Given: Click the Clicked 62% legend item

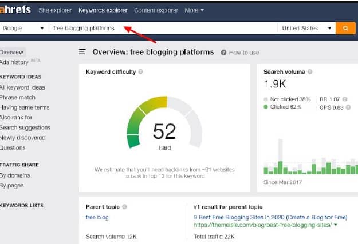Looking at the screenshot, I should pyautogui.click(x=282, y=107).
